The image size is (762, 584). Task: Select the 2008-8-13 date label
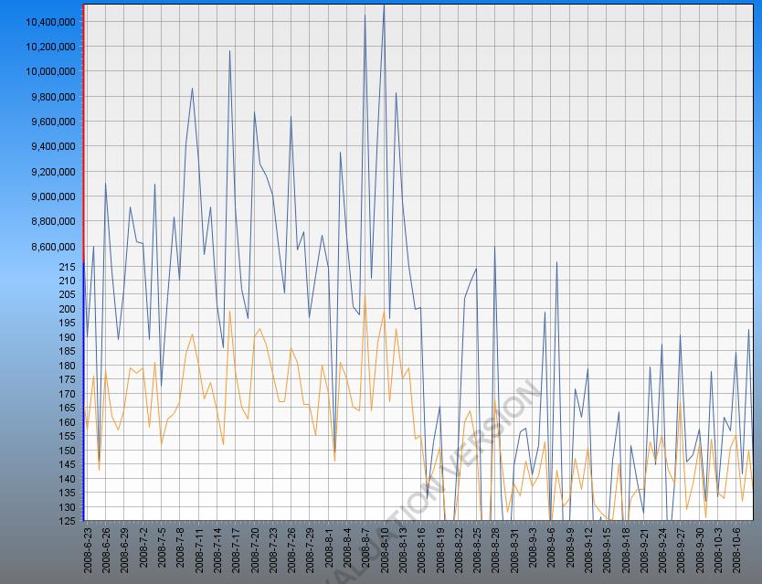point(403,548)
